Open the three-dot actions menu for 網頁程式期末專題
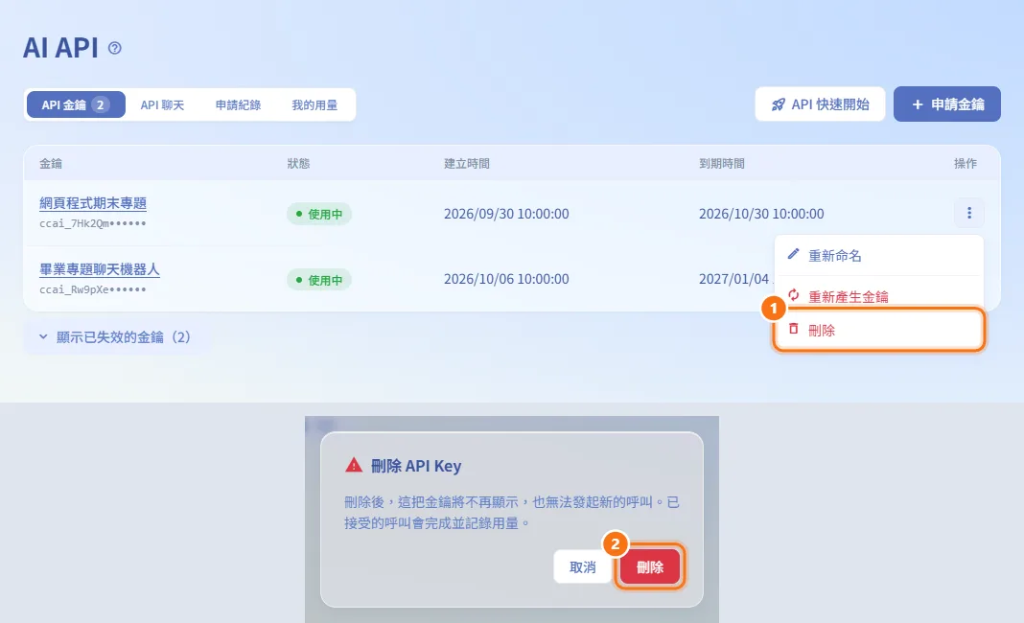The width and height of the screenshot is (1024, 623). [x=969, y=213]
